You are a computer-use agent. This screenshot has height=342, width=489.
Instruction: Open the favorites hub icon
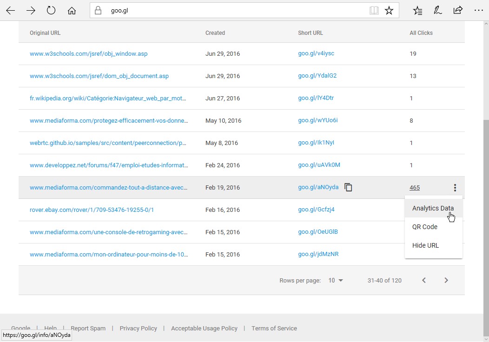(x=418, y=10)
